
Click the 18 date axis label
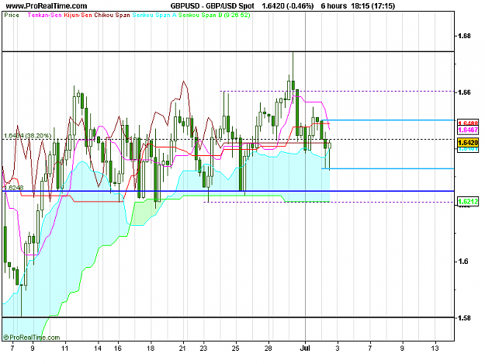[x=151, y=348]
